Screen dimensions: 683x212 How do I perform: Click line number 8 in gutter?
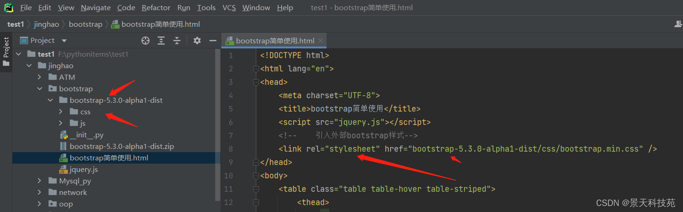pos(230,149)
